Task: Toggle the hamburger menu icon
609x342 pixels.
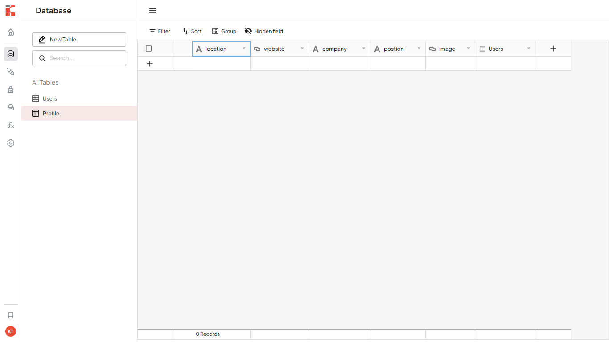Action: [152, 11]
